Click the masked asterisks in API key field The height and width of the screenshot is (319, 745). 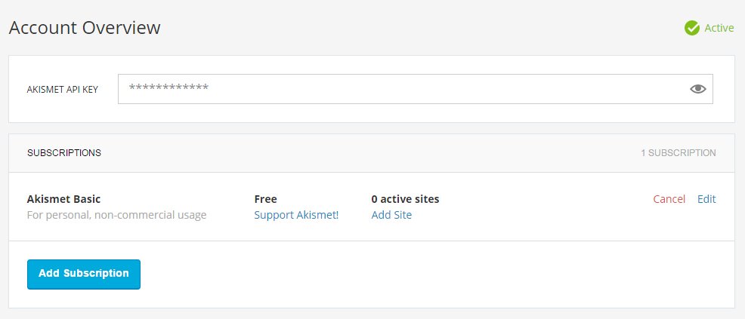point(168,89)
